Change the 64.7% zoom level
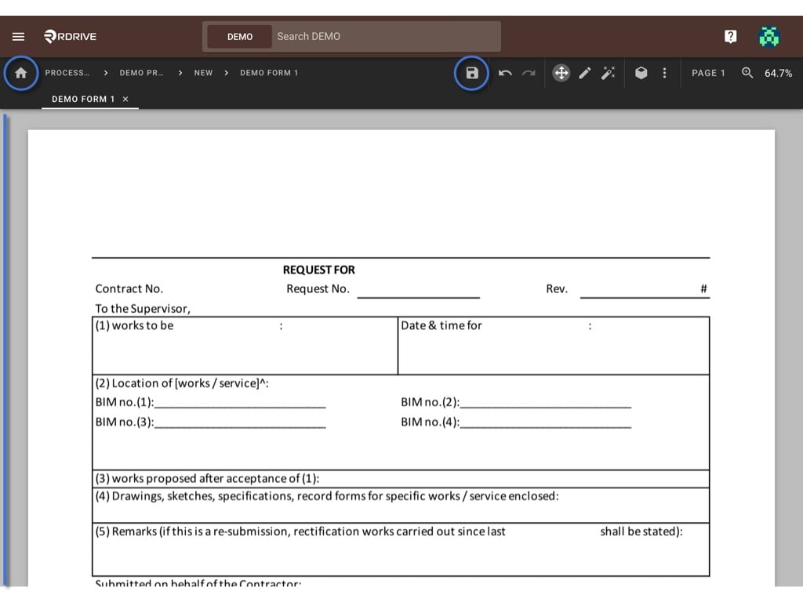Viewport: 803px width, 602px height. click(x=778, y=73)
